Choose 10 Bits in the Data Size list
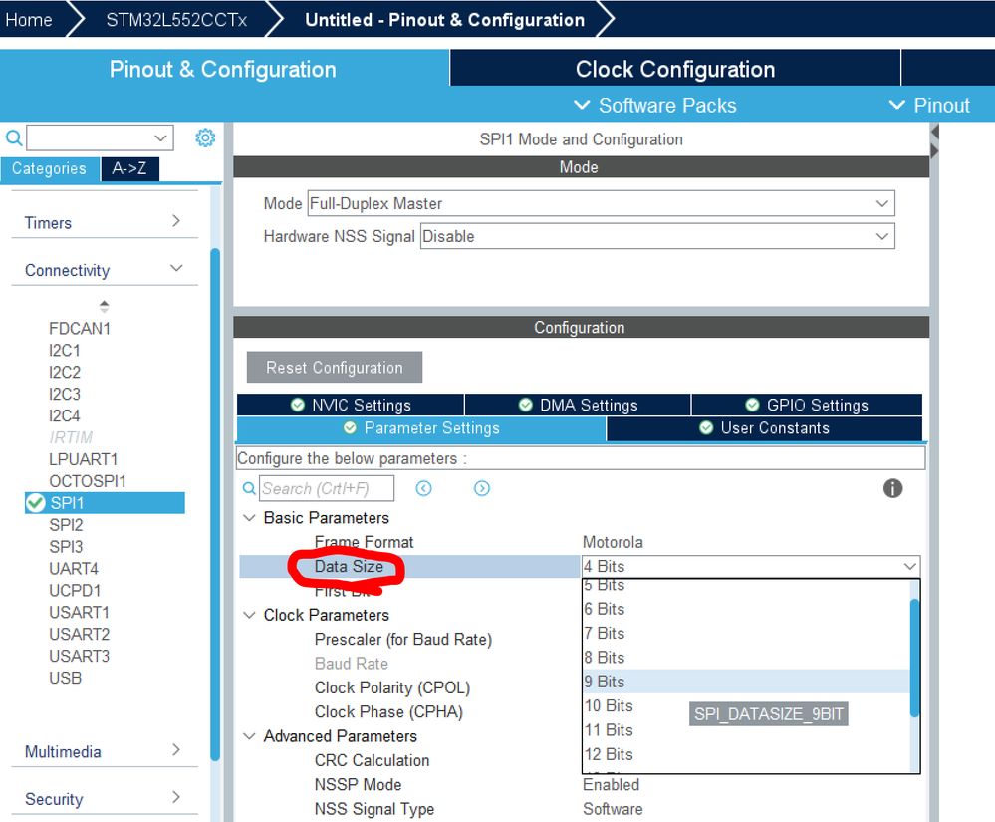 point(746,705)
